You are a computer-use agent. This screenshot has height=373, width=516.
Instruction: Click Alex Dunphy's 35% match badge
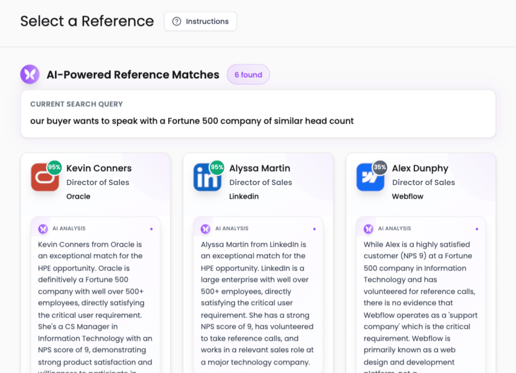pos(380,167)
